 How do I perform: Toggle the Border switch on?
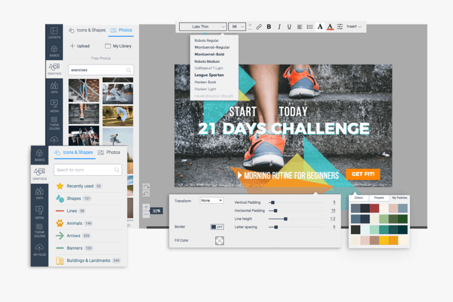(x=217, y=227)
